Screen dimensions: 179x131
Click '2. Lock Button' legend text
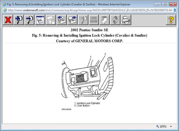pyautogui.click(x=82, y=106)
